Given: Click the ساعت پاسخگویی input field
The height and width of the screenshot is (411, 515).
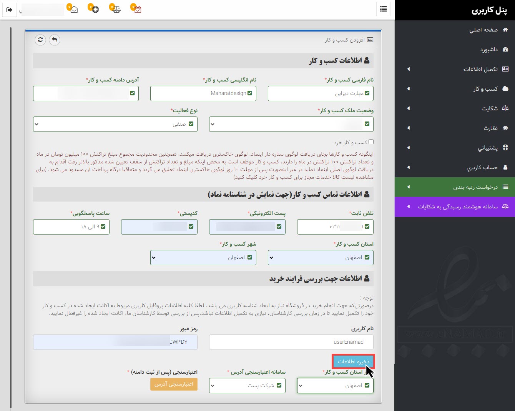Looking at the screenshot, I should 71,227.
